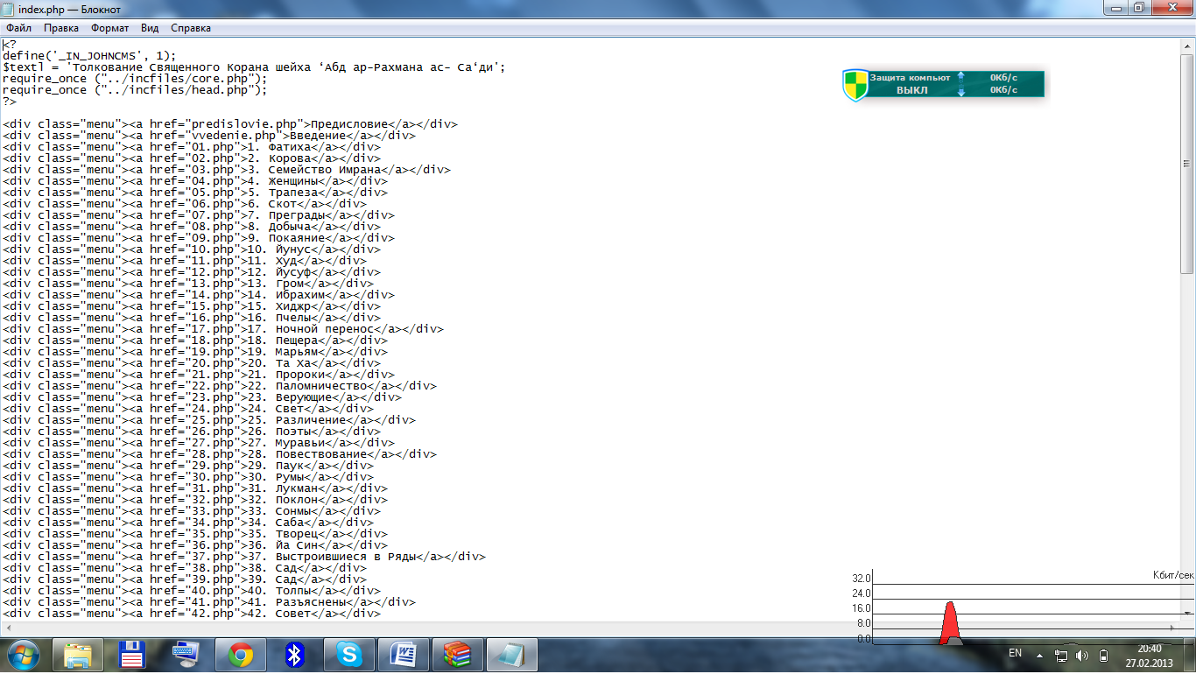Click the require_once core.php line

coord(135,78)
